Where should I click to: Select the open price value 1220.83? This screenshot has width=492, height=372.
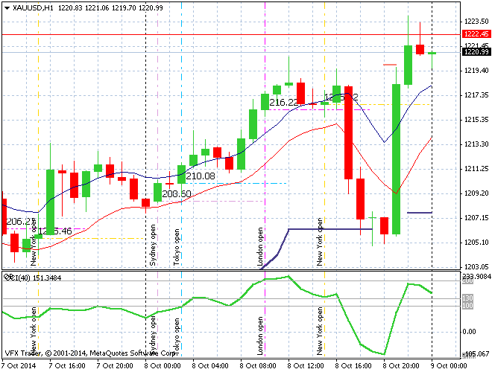click(x=69, y=8)
